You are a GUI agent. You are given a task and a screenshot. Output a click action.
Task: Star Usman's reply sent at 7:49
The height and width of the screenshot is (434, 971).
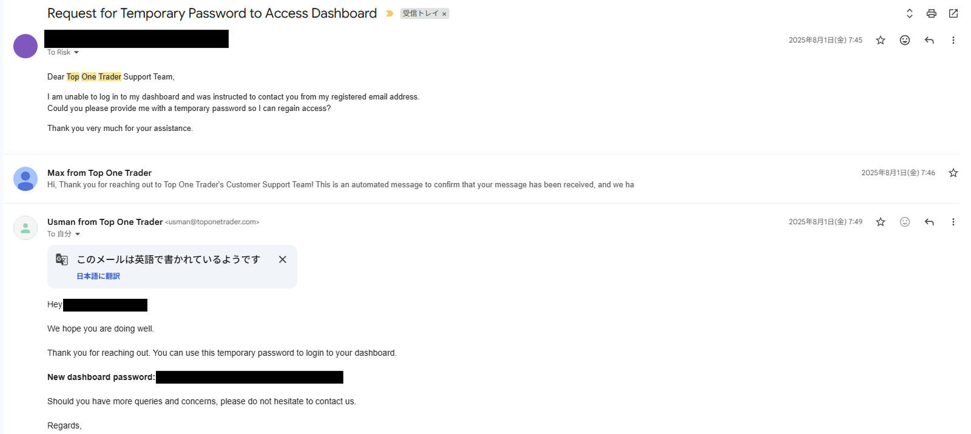[x=881, y=222]
